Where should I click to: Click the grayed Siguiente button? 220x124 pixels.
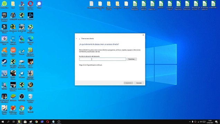coord(128,83)
